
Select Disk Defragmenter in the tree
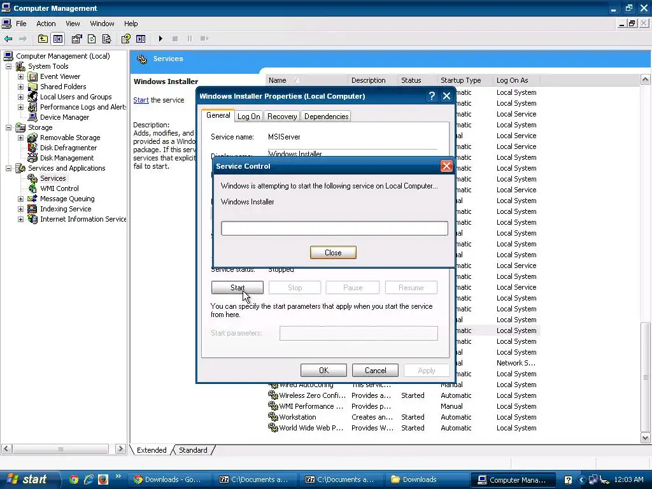68,148
